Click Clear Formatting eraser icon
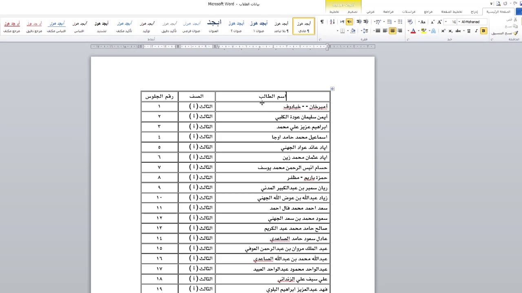Viewport: 522px width, 293px height. [x=410, y=22]
